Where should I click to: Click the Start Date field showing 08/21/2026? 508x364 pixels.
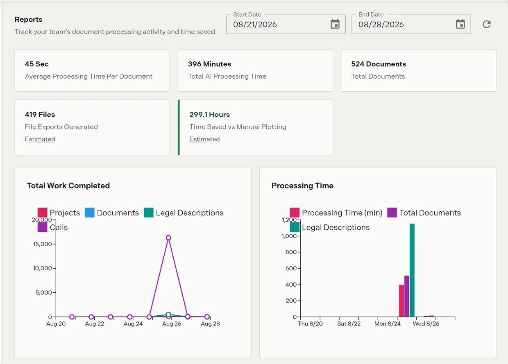[x=286, y=24]
